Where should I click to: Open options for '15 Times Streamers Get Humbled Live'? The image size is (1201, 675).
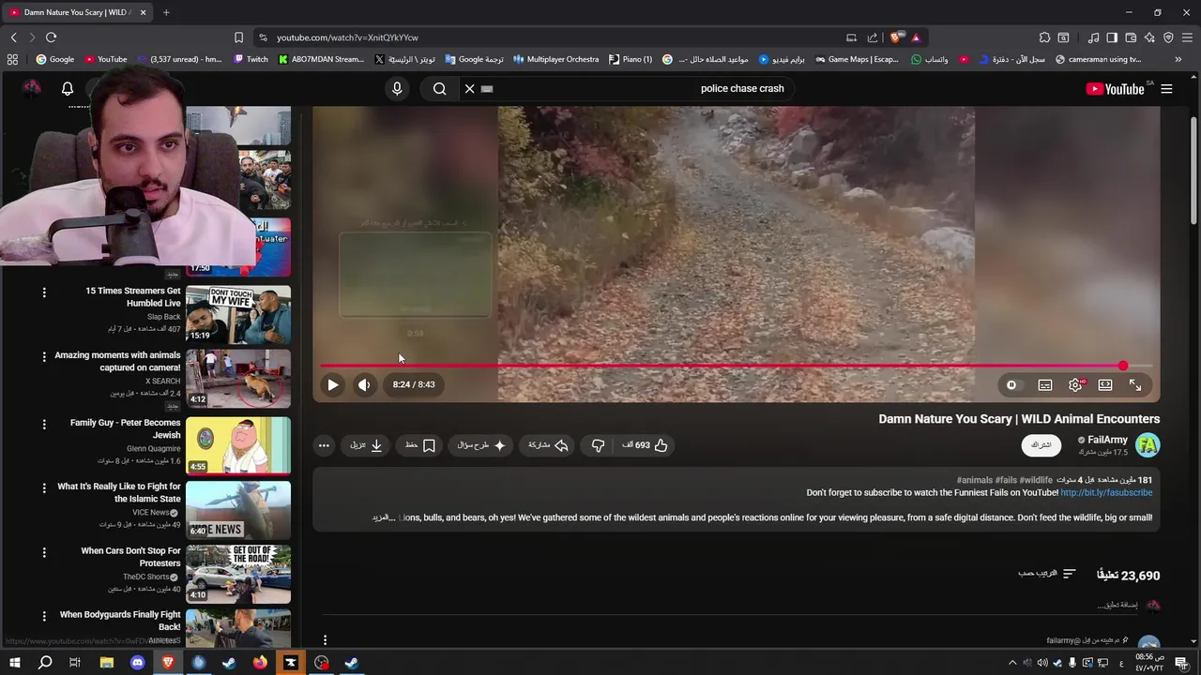coord(44,292)
